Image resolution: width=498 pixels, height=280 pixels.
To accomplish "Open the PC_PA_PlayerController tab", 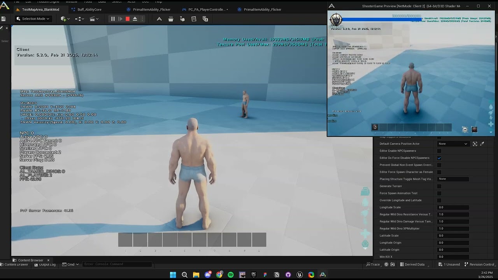I will (205, 9).
